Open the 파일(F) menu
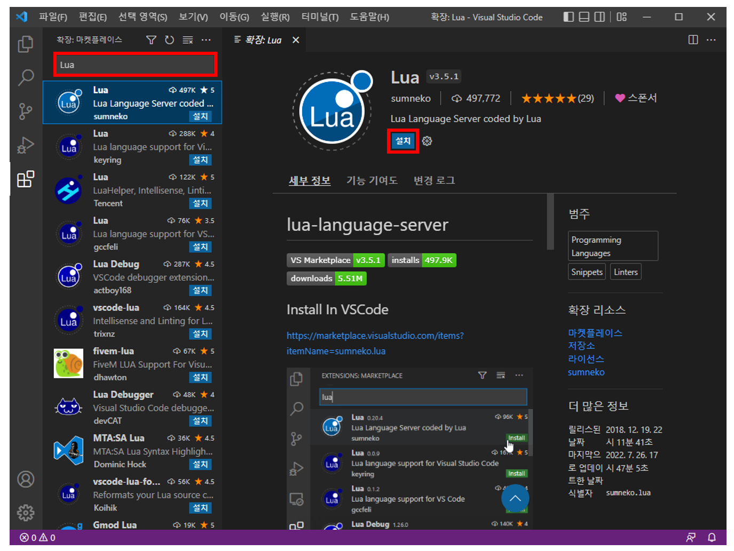 pyautogui.click(x=53, y=17)
